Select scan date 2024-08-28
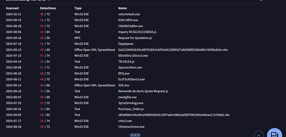The image size is (286, 137). click(x=14, y=26)
